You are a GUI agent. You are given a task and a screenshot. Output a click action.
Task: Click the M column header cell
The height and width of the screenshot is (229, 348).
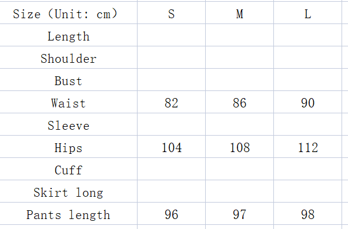(239, 13)
